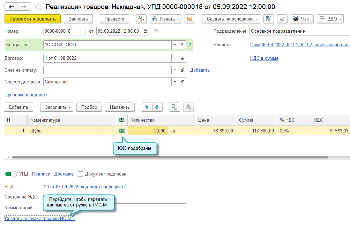The height and width of the screenshot is (228, 350).
Task: Open the Добавить link for Счет на оплату
Action: point(200,70)
